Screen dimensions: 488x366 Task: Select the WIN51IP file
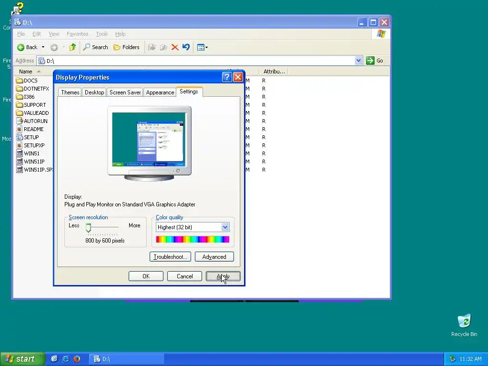coord(30,162)
